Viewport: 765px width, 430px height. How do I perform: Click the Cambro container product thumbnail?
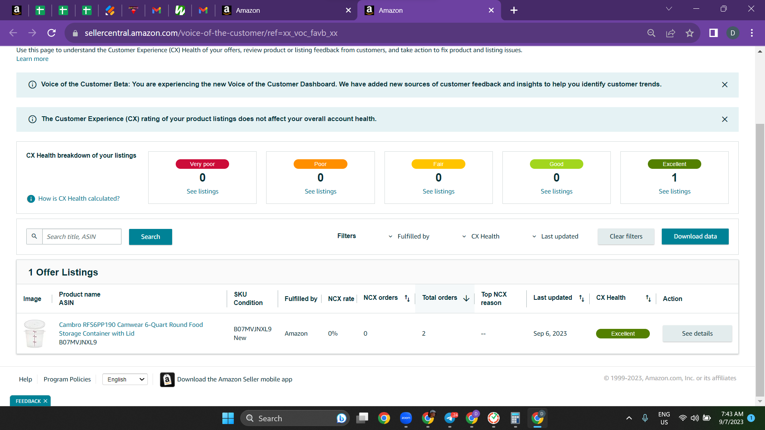pyautogui.click(x=34, y=334)
